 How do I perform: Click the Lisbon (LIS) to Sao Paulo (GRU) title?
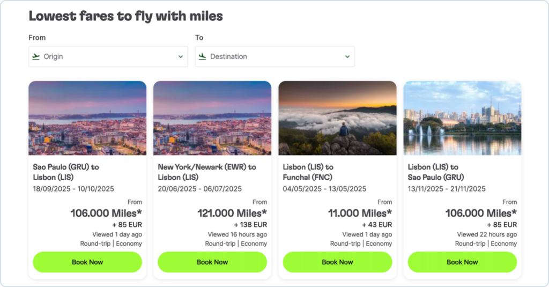click(x=436, y=172)
